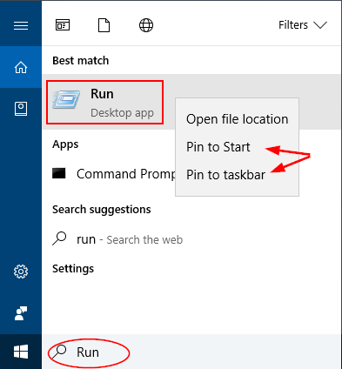This screenshot has height=369, width=342.
Task: Click the Search suggestions heading
Action: [x=102, y=210]
